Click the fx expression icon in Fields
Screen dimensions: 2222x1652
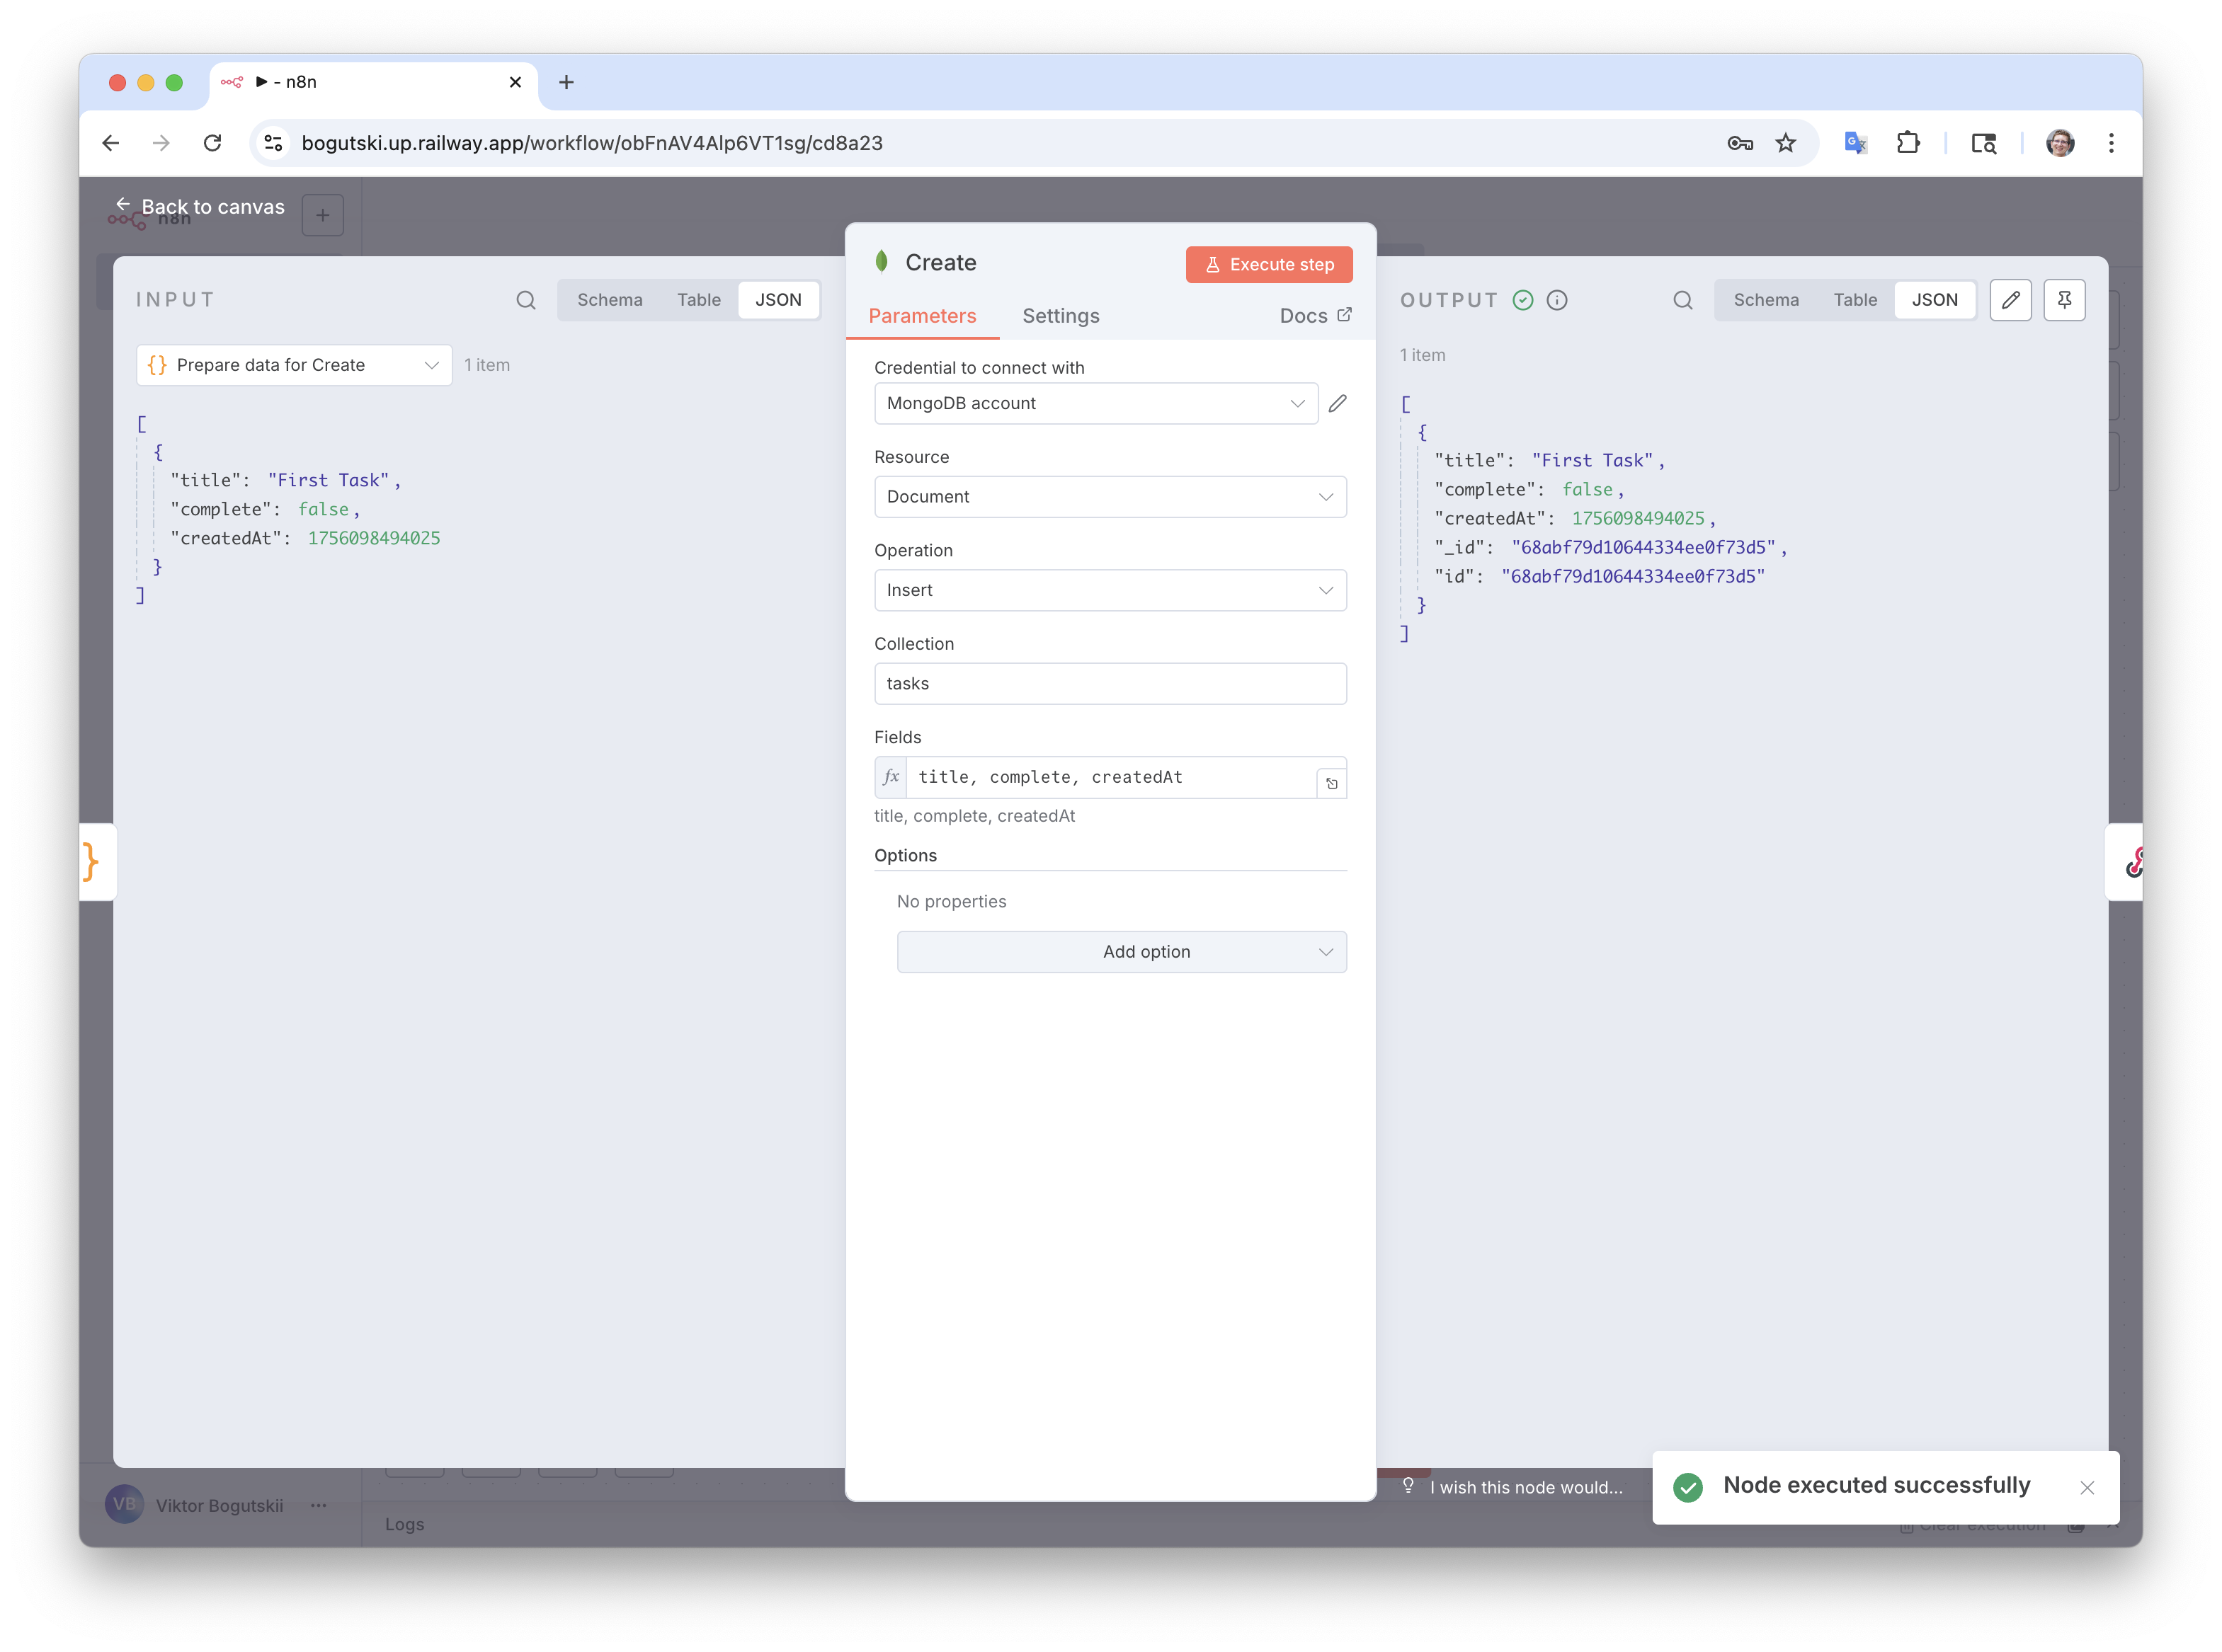[x=890, y=777]
